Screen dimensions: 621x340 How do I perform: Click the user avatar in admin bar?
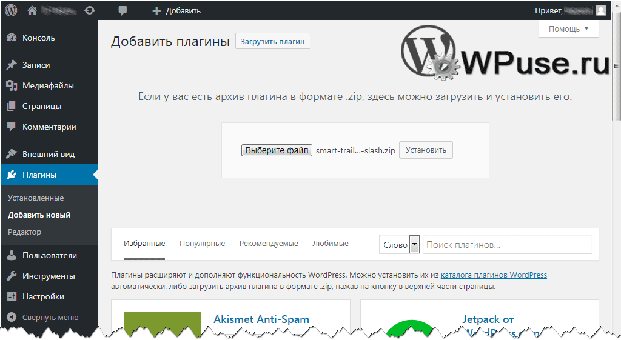coord(600,10)
